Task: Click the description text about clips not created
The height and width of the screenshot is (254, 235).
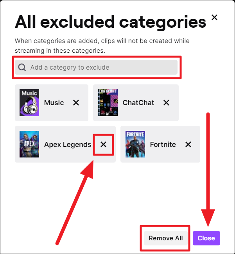Action: point(102,46)
